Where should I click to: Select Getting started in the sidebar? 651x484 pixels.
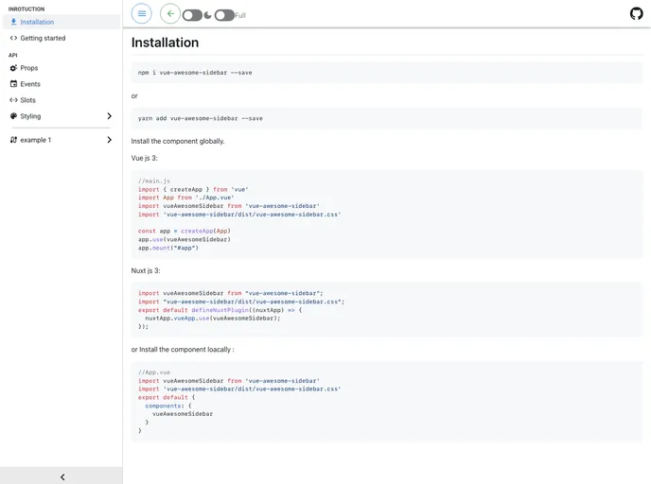(x=44, y=38)
